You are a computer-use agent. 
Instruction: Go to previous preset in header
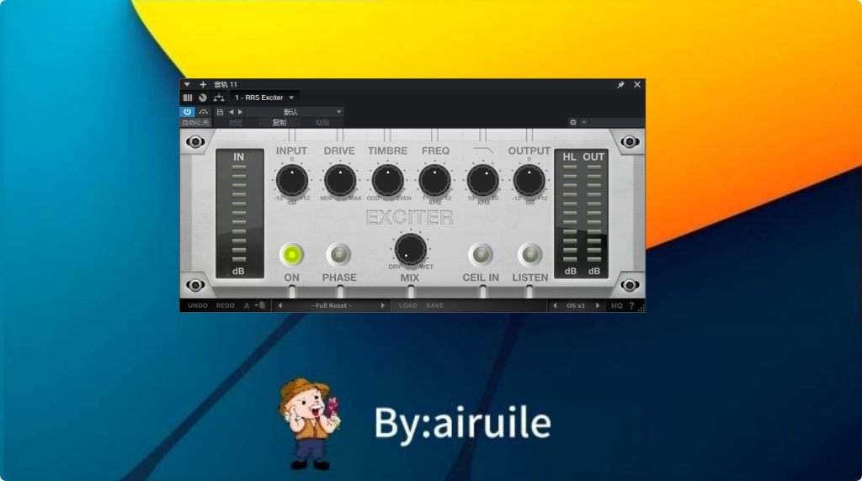pos(231,112)
